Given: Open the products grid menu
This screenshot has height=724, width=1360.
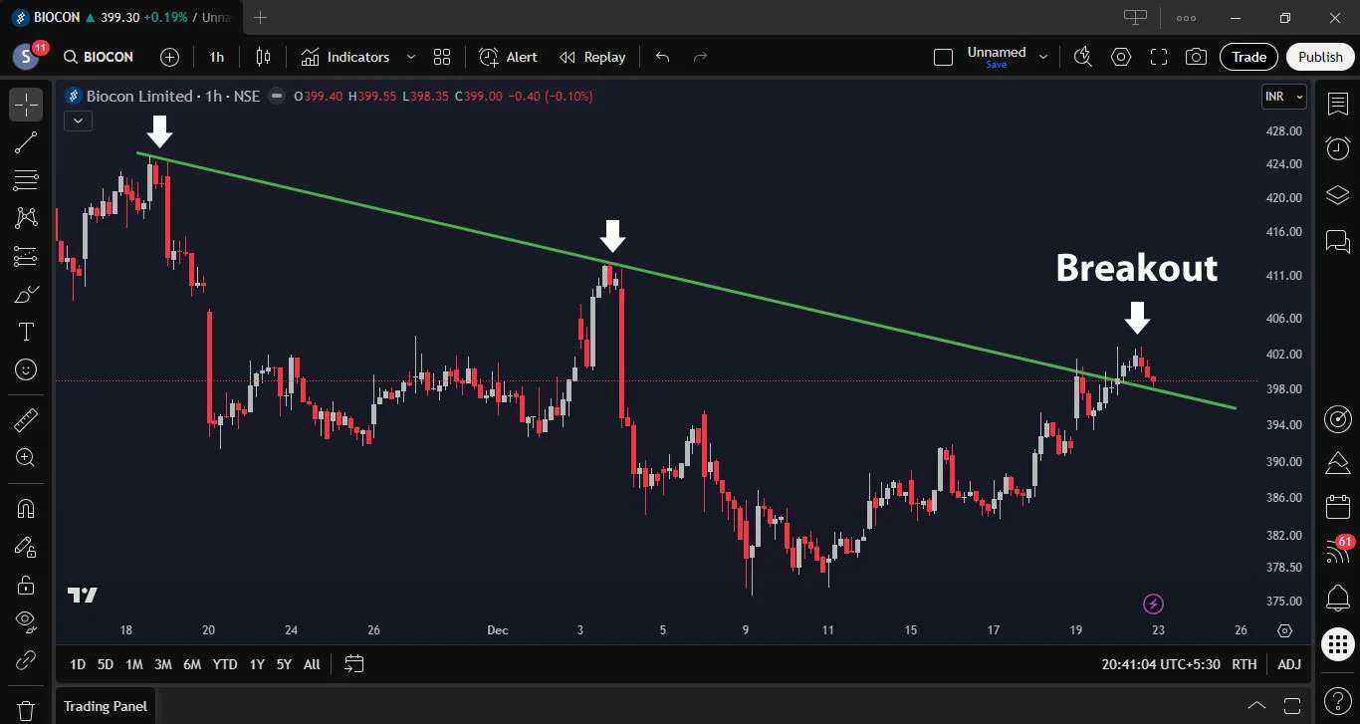Looking at the screenshot, I should click(1337, 644).
